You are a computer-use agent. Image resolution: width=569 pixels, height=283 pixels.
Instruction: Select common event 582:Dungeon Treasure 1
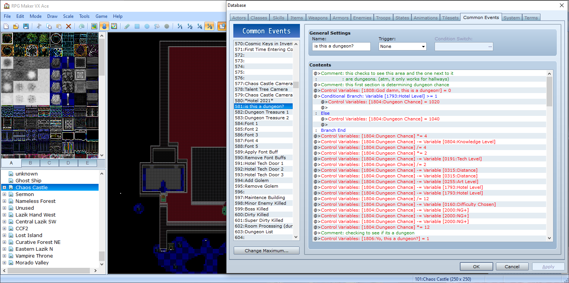pyautogui.click(x=263, y=112)
